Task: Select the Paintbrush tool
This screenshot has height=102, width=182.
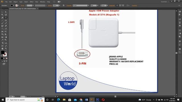Action: [x=2, y=23]
